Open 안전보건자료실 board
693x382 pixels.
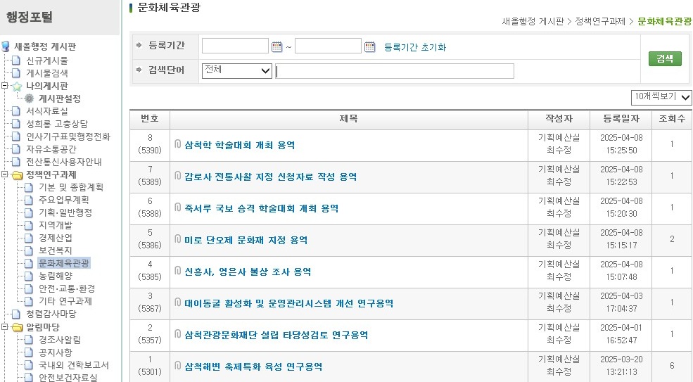coord(68,378)
